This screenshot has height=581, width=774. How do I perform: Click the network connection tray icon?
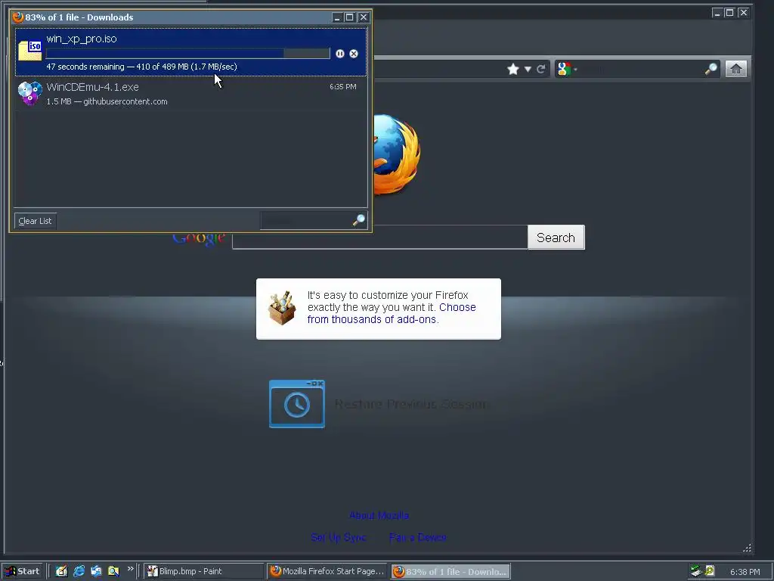pyautogui.click(x=696, y=571)
